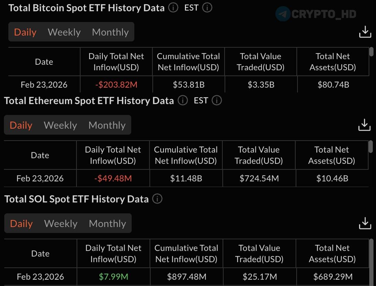Click info icon beside SOL Spot ETF title

tap(157, 199)
